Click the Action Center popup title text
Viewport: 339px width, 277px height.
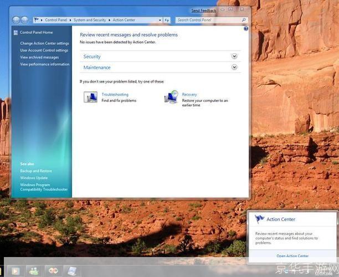coord(281,219)
